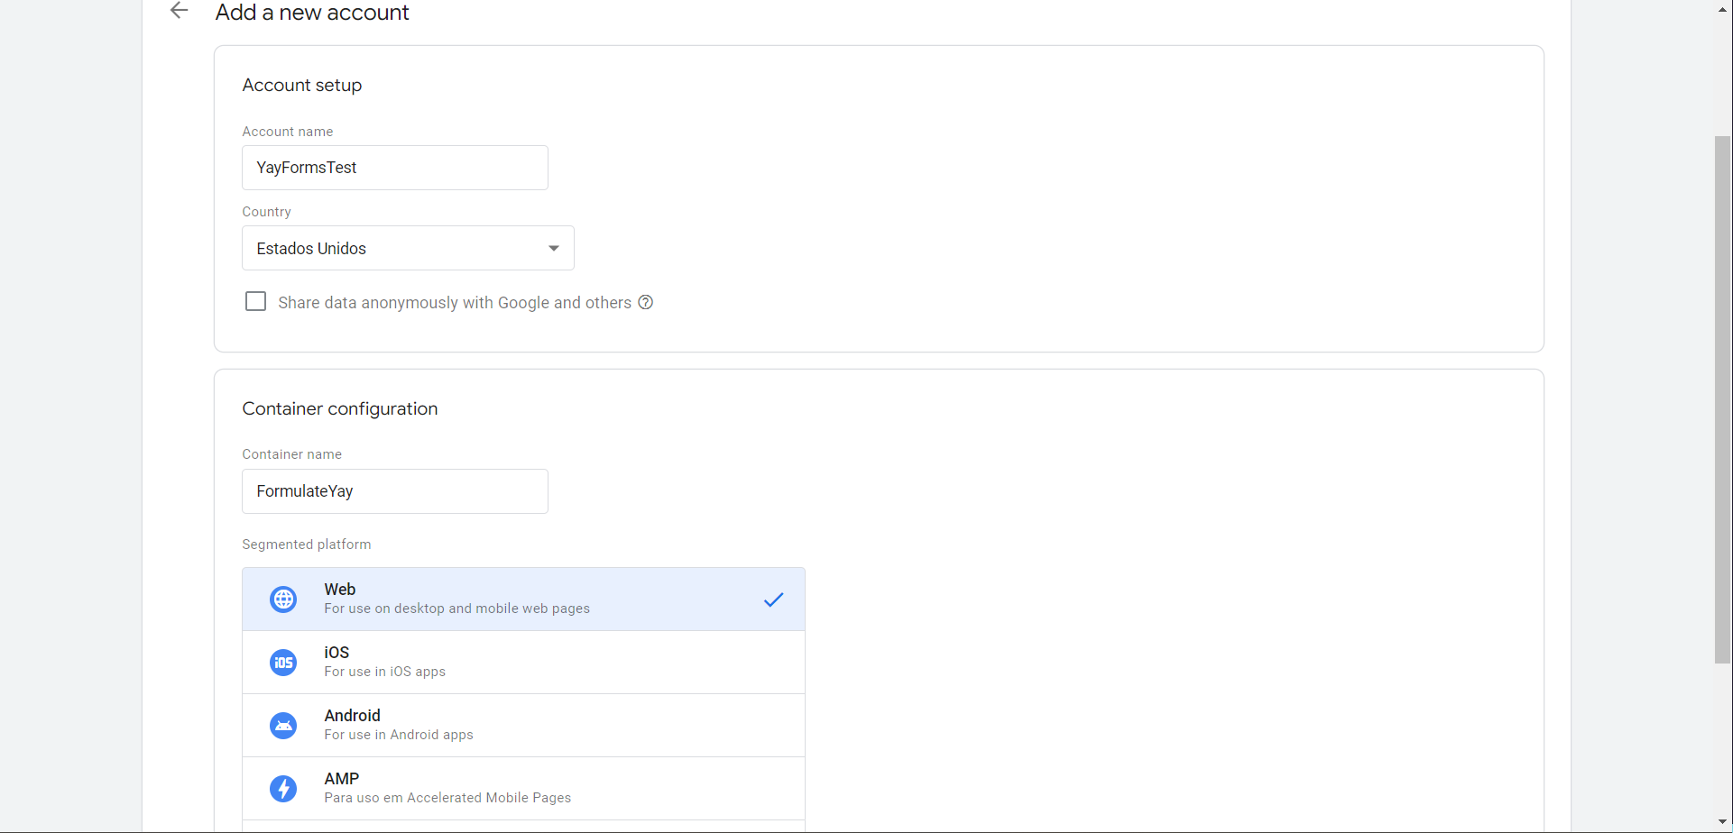Click the help icon next to data sharing

[x=646, y=302]
